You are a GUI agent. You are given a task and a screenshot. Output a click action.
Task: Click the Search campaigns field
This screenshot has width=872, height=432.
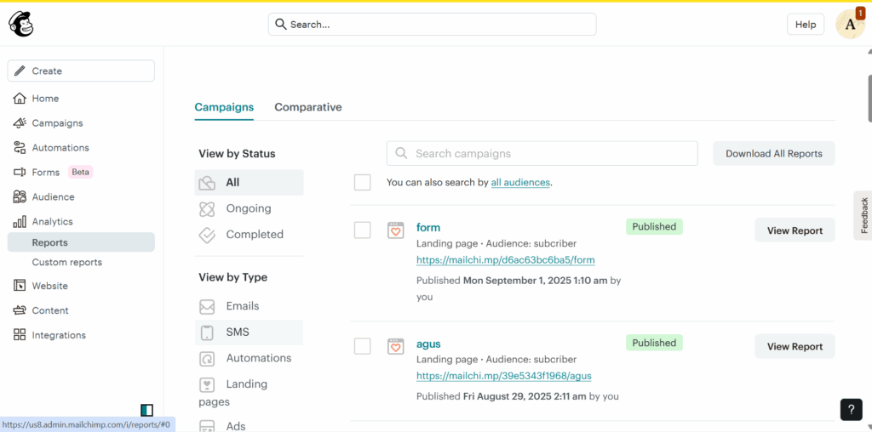pos(542,154)
